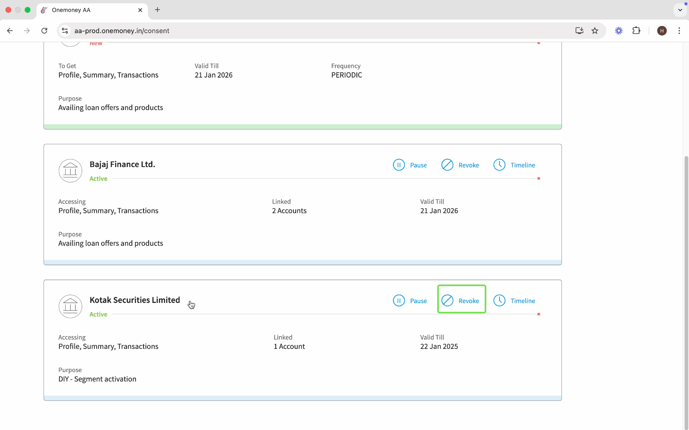Pause the Bajaj Finance Ltd. consent
The height and width of the screenshot is (430, 689).
[x=410, y=165]
